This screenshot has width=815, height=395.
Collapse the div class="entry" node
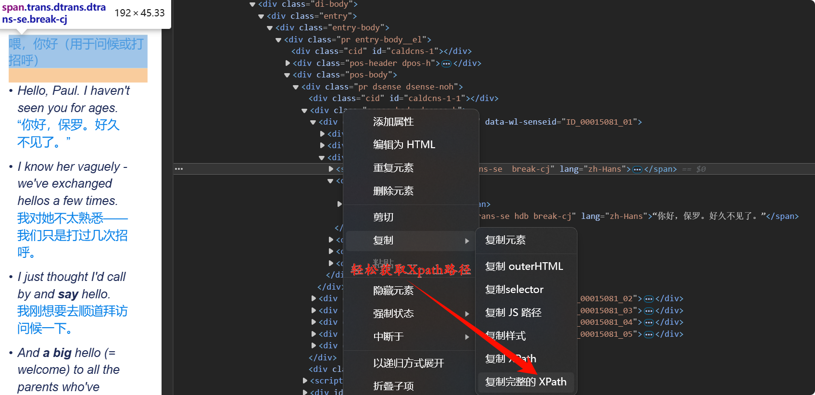(x=261, y=16)
